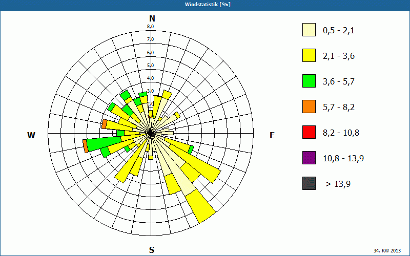The image size is (410, 256).
Task: Click the green 3,6 - 5,7 legend swatch
Action: coord(309,81)
